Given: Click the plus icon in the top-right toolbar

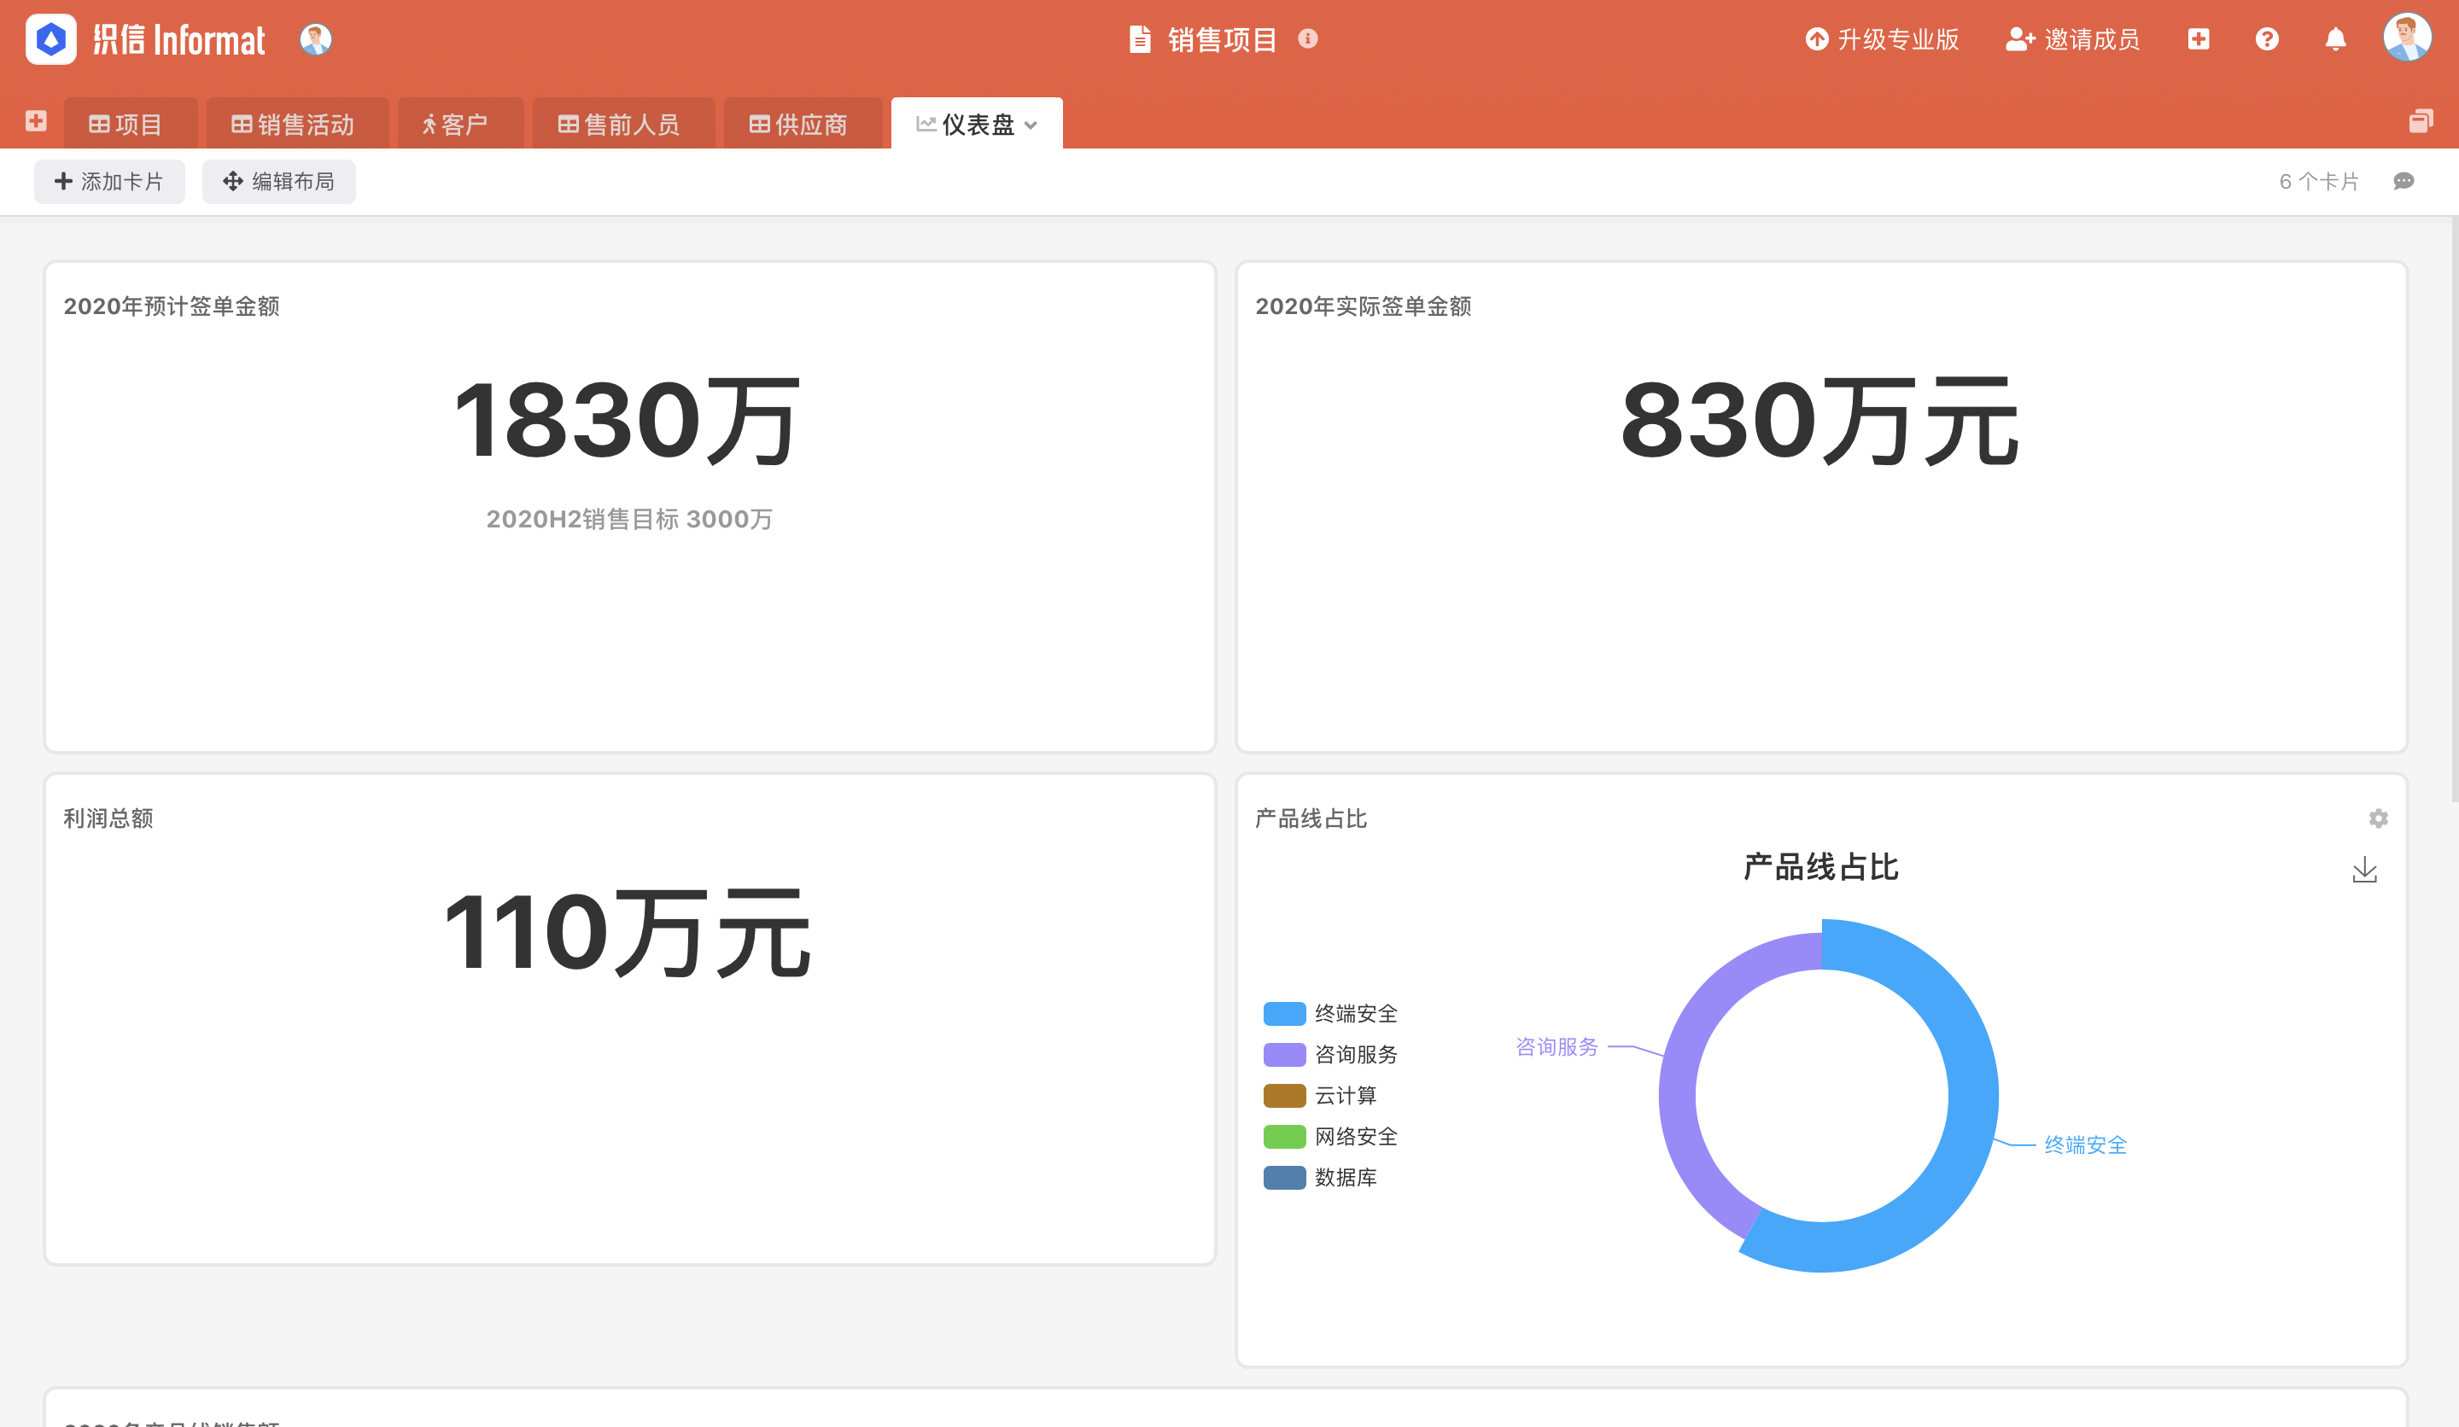Looking at the screenshot, I should tap(2199, 39).
